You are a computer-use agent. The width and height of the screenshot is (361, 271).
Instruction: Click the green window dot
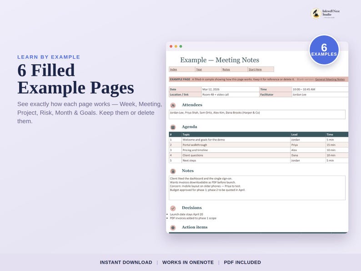point(181,46)
